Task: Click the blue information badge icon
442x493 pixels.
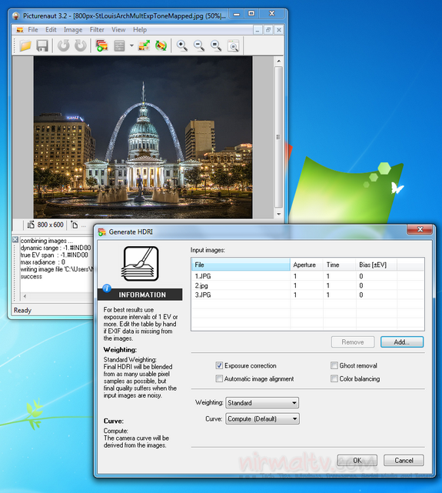Action: click(107, 288)
